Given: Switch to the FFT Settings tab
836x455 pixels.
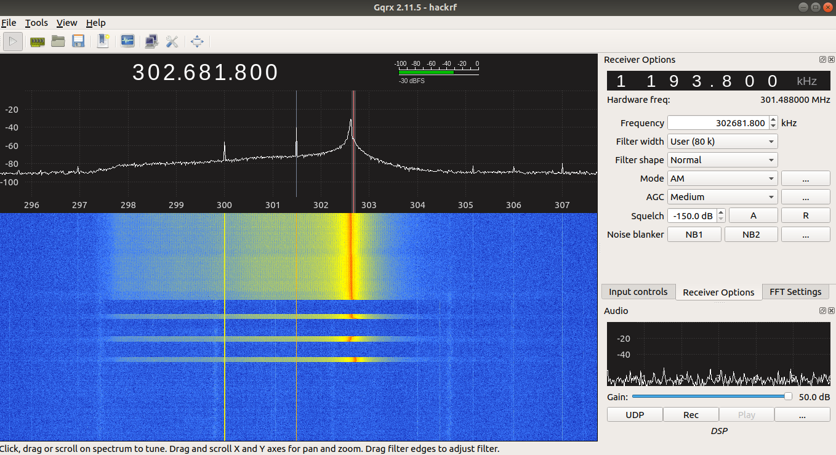Looking at the screenshot, I should (x=795, y=292).
